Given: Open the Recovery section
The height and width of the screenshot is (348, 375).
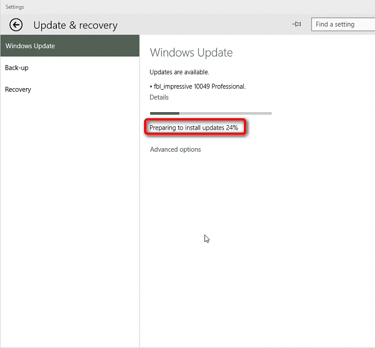Looking at the screenshot, I should pyautogui.click(x=70, y=89).
